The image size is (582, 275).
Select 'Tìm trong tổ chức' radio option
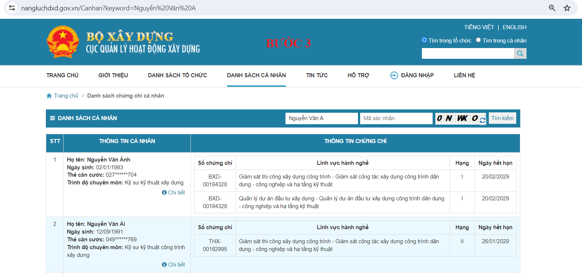pos(424,40)
